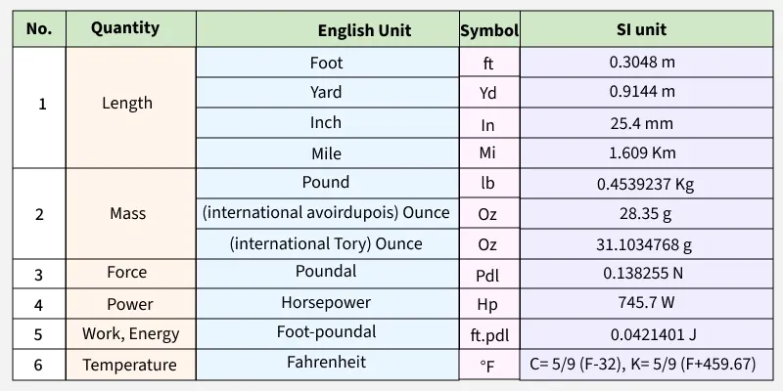Viewport: 783px width, 391px height.
Task: Select the "Poundal" unit cell
Action: click(x=326, y=272)
